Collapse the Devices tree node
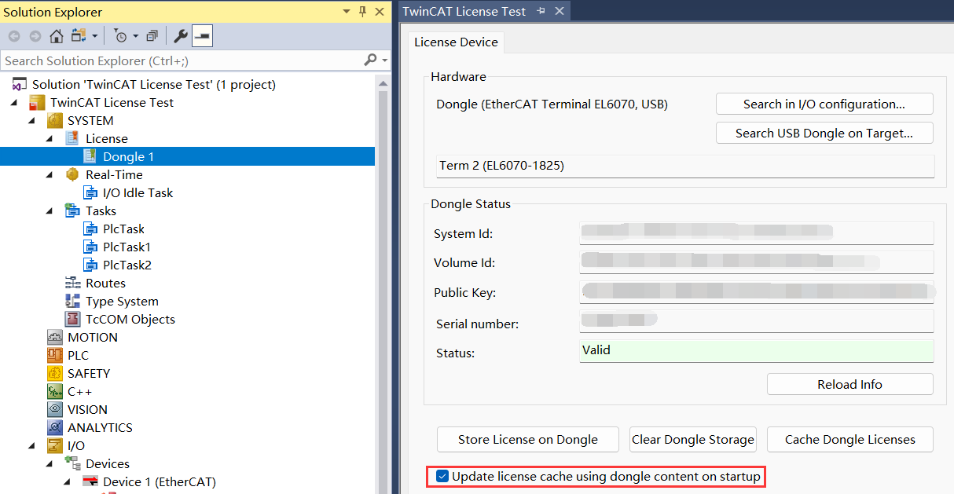 pos(50,464)
